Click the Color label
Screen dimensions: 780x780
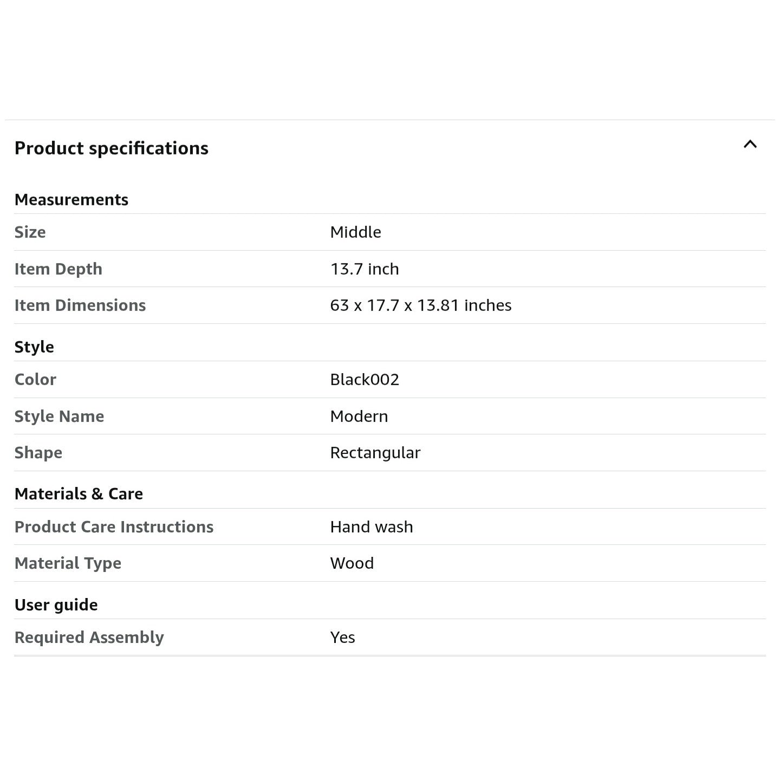[35, 380]
